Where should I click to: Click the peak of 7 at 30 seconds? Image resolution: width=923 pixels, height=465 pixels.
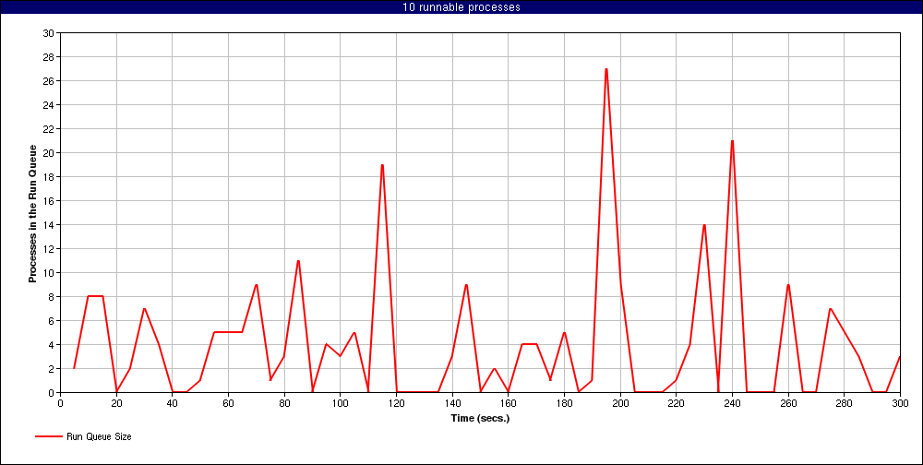pos(144,309)
